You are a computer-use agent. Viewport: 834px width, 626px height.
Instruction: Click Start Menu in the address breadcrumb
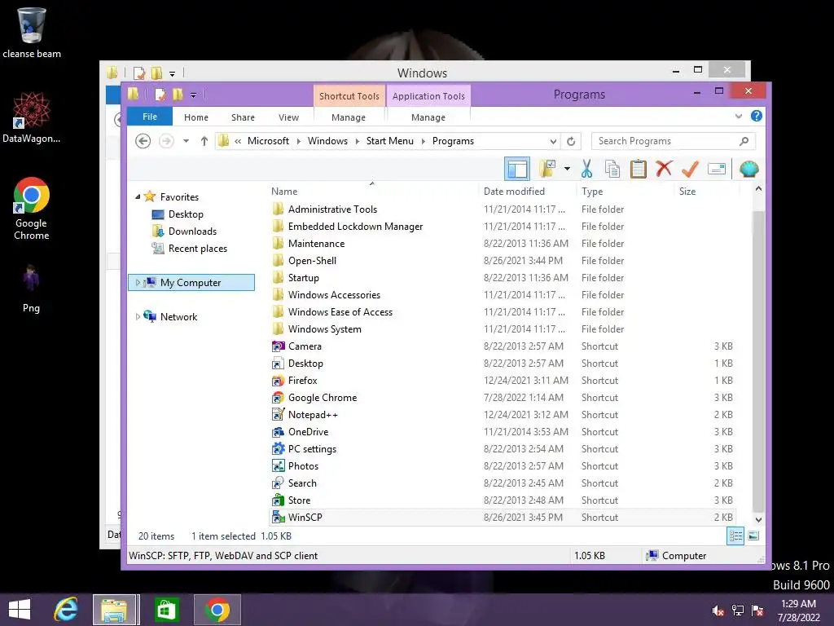pyautogui.click(x=390, y=141)
